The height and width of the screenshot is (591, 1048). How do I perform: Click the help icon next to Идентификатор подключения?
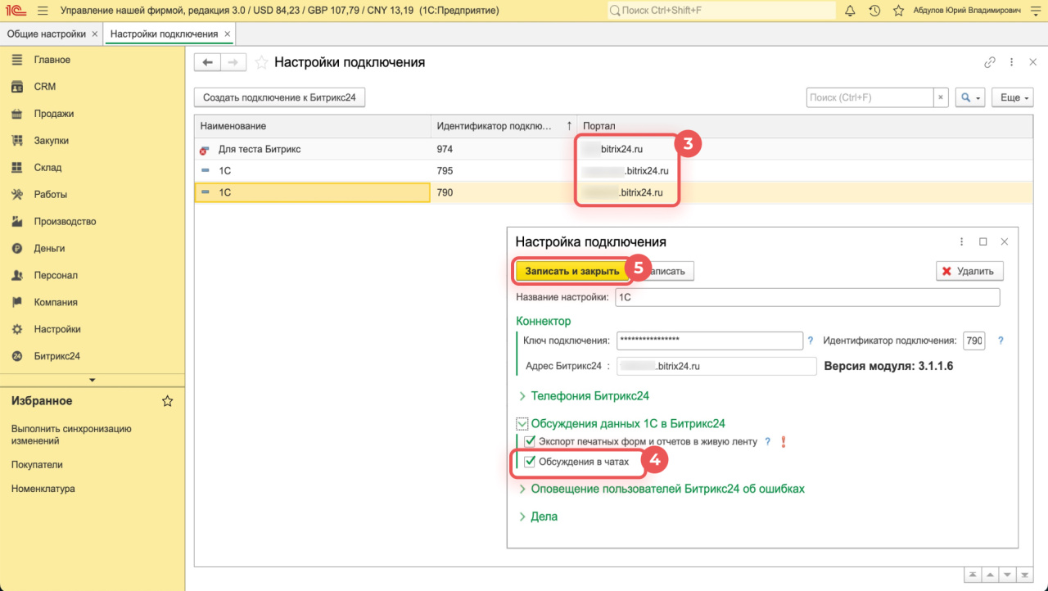click(x=1001, y=341)
